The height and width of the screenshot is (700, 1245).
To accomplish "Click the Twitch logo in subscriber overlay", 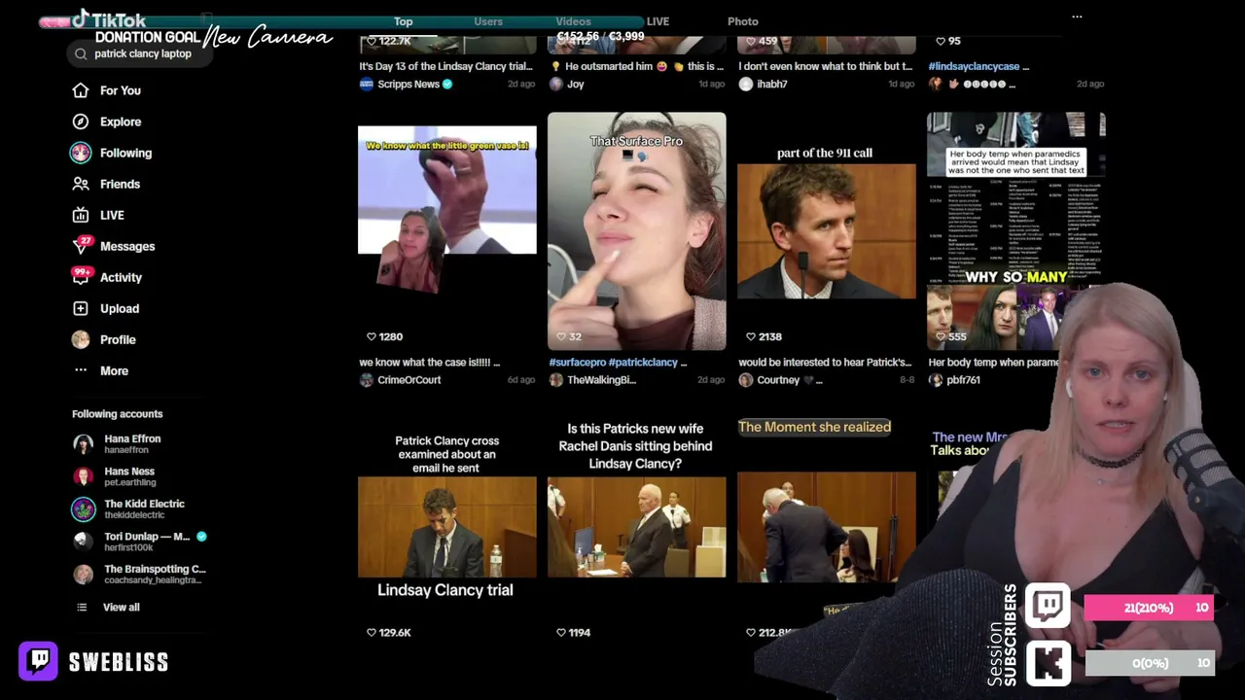I will (x=1048, y=607).
